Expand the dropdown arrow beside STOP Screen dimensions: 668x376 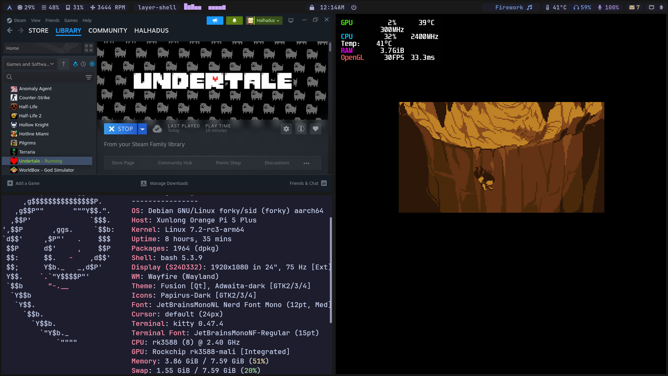(x=142, y=129)
